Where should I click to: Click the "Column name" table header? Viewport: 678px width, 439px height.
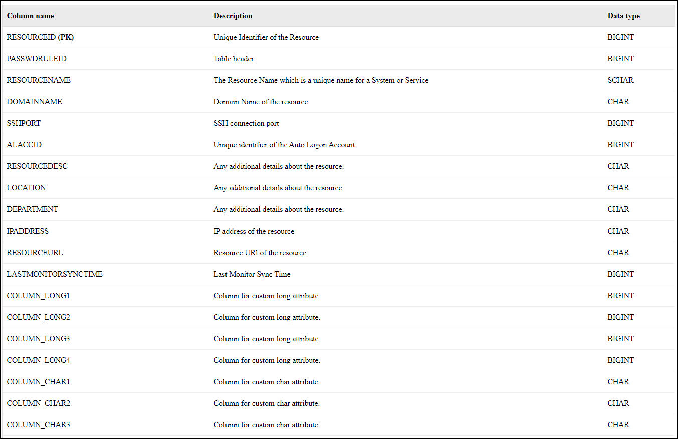[31, 16]
